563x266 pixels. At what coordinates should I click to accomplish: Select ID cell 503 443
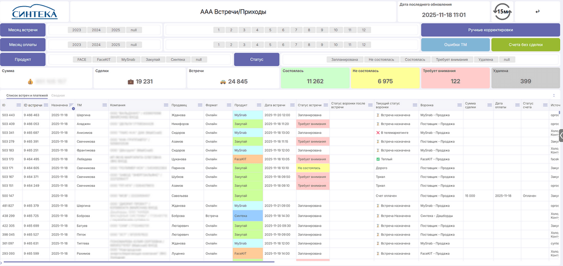pyautogui.click(x=11, y=115)
